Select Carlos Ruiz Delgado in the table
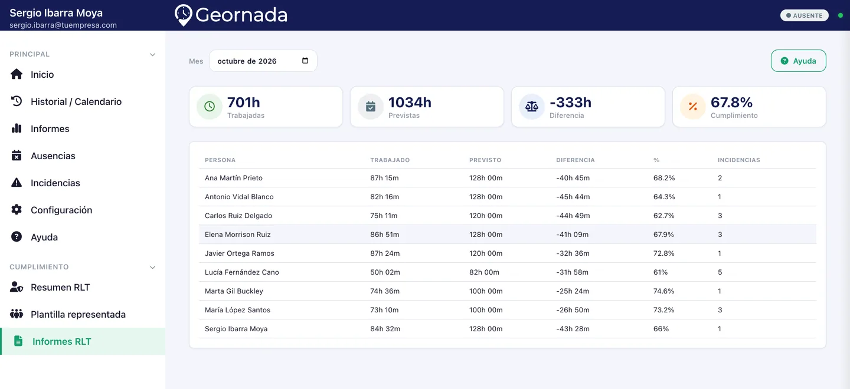Image resolution: width=850 pixels, height=389 pixels. [238, 216]
